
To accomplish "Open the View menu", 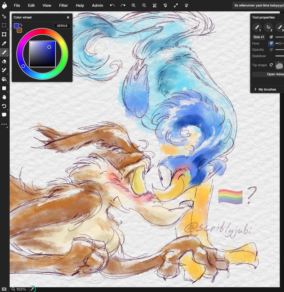I will 47,5.
